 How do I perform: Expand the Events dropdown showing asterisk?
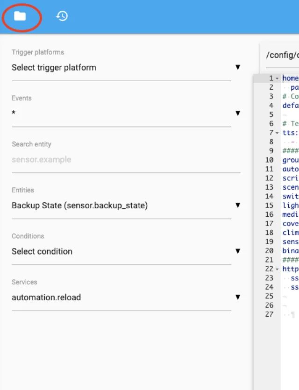121,113
